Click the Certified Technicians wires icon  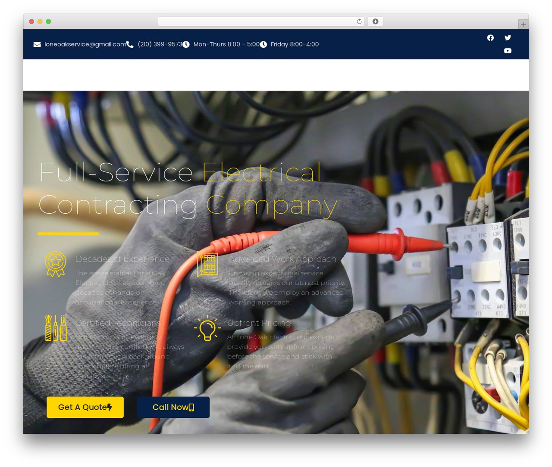click(56, 328)
